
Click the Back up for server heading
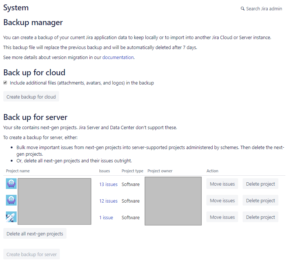coord(35,117)
